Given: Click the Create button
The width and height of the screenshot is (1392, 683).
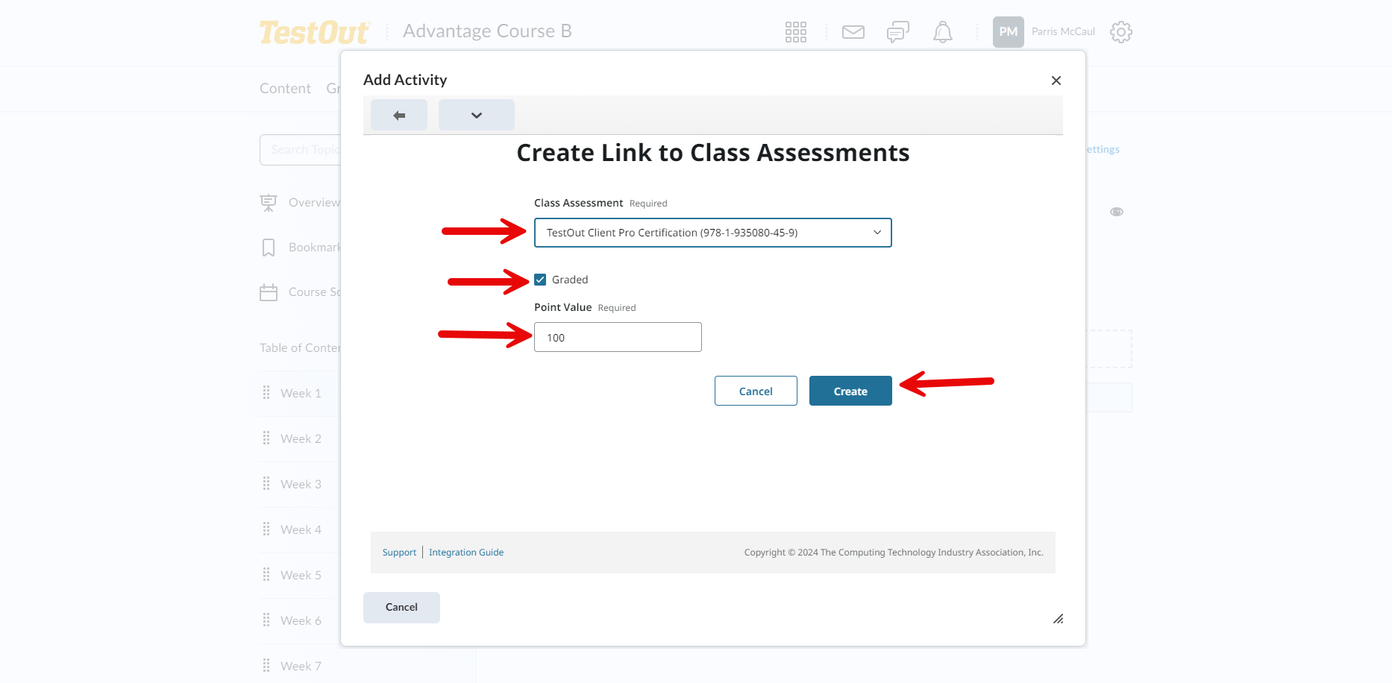Looking at the screenshot, I should 850,391.
